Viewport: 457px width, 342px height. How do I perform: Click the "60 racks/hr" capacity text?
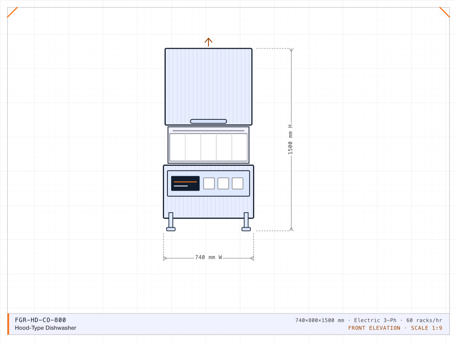pyautogui.click(x=424, y=320)
